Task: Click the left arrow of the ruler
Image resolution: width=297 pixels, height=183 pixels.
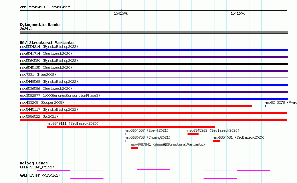Action: (21, 10)
